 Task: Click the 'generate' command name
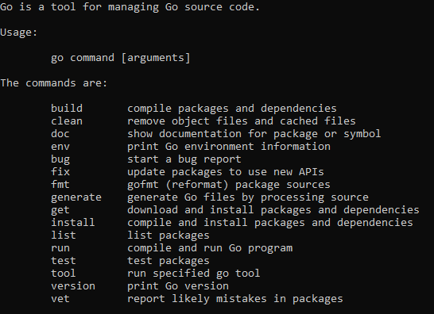(76, 197)
